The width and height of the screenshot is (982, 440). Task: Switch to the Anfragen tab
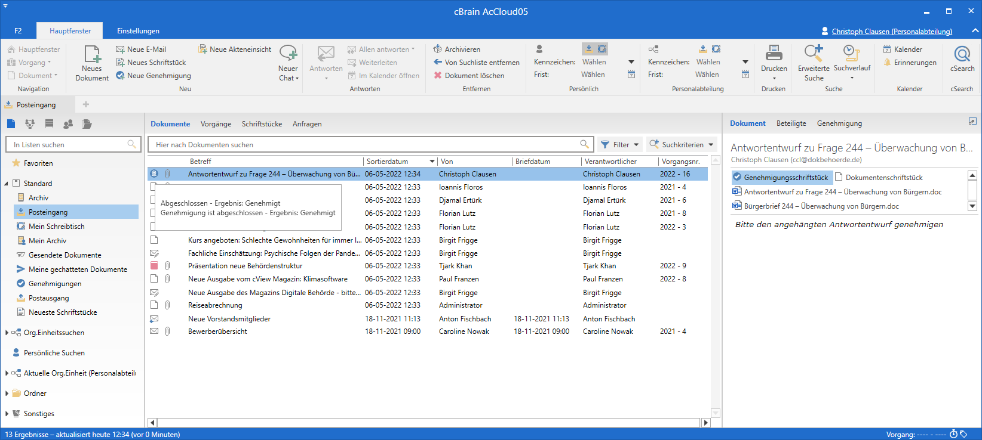307,124
